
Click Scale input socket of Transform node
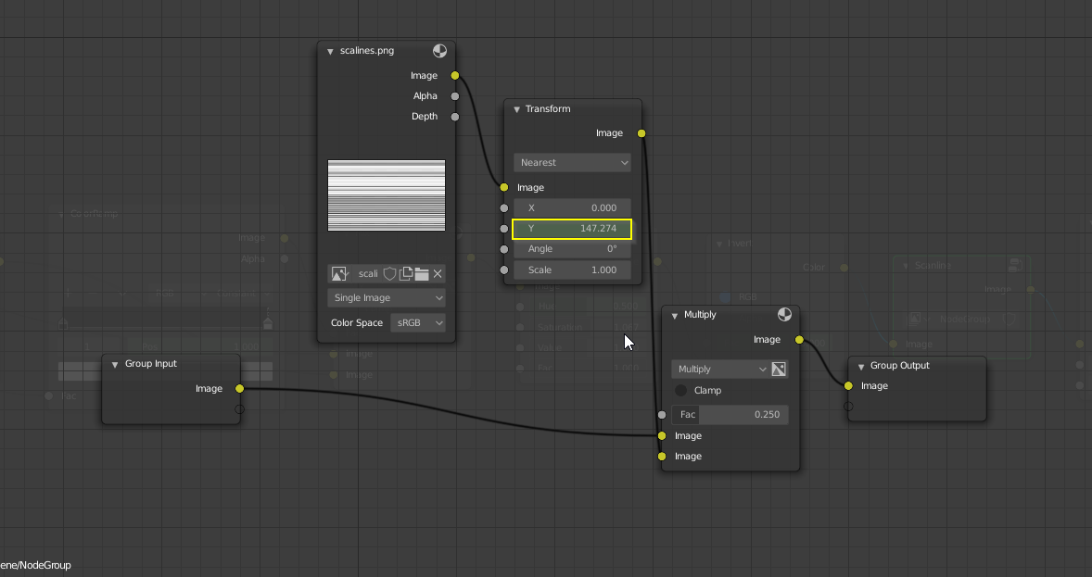(504, 270)
